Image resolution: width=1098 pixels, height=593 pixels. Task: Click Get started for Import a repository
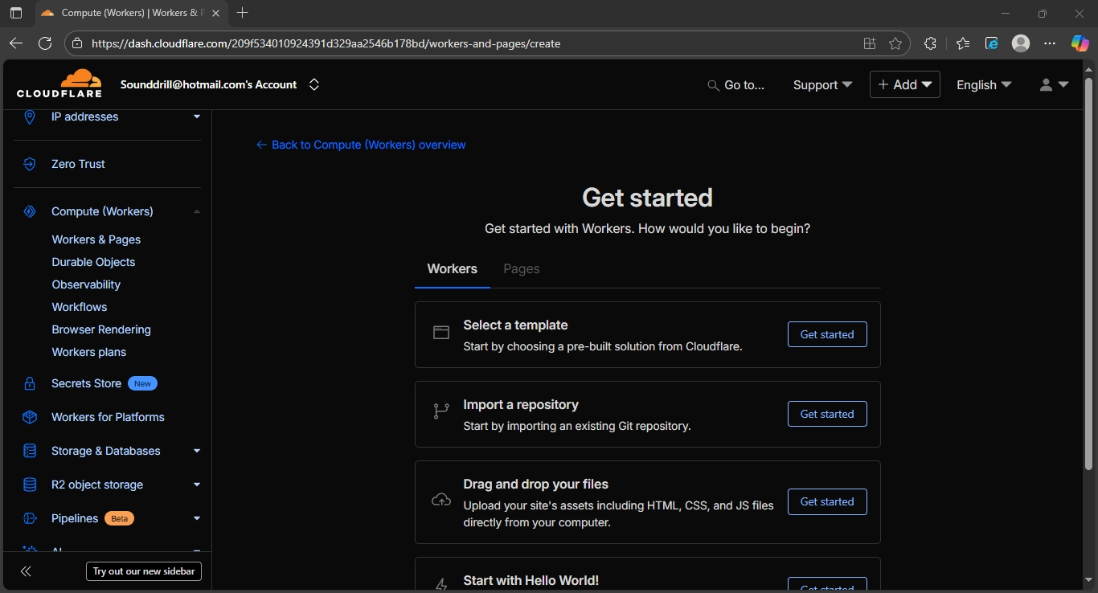(827, 413)
